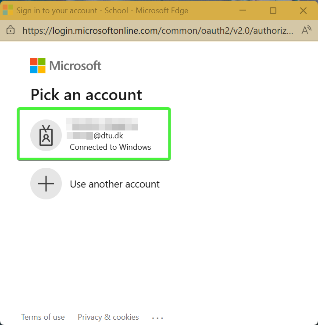The width and height of the screenshot is (318, 325).
Task: Open the ellipsis more options in footer
Action: (x=157, y=318)
